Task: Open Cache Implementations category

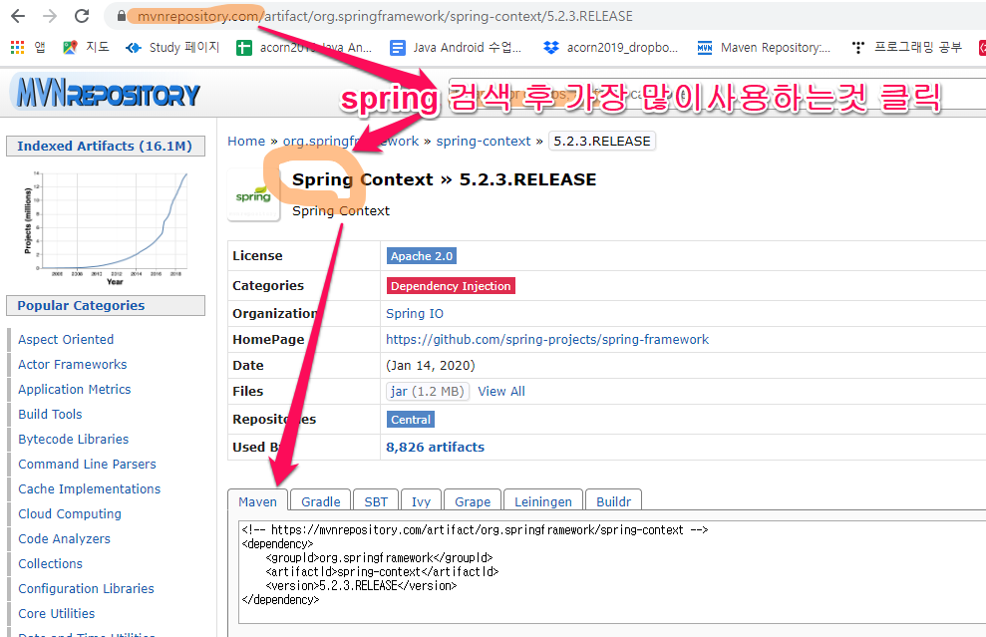Action: tap(90, 488)
